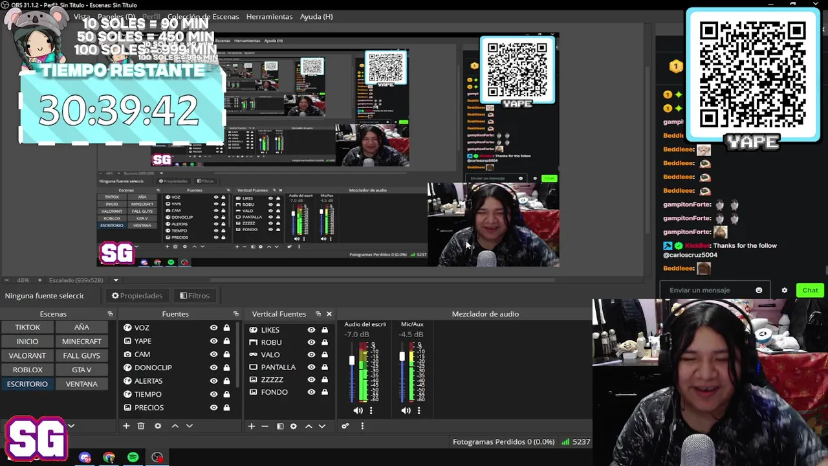Unlock the ROBU vertical source
The width and height of the screenshot is (828, 466).
(325, 342)
